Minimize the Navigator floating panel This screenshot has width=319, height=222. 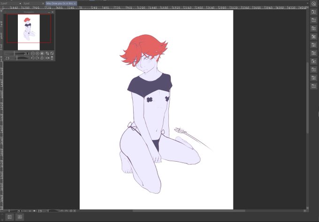click(49, 12)
